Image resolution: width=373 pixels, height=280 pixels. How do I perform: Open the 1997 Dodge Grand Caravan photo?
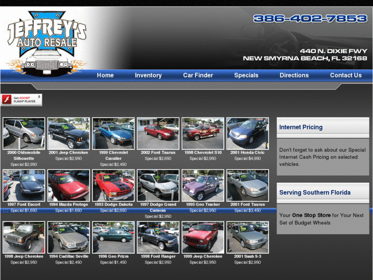click(158, 185)
